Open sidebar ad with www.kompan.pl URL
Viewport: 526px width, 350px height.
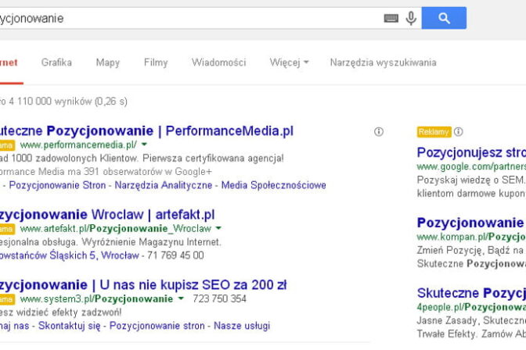[471, 223]
